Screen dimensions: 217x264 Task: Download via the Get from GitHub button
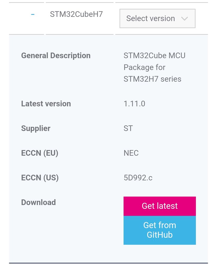160,230
